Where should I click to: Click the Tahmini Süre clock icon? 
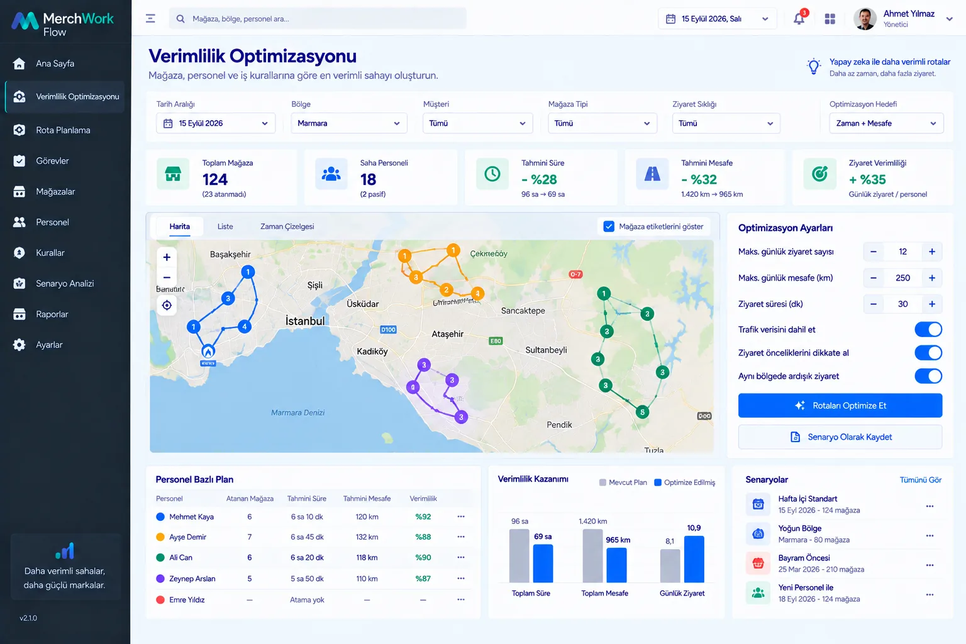[x=492, y=174]
